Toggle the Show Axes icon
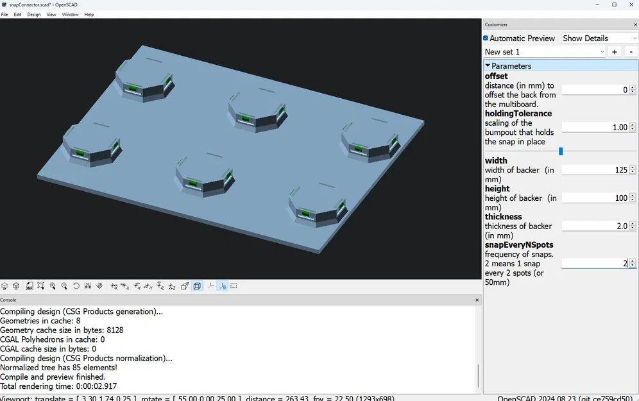The image size is (639, 401). point(210,286)
